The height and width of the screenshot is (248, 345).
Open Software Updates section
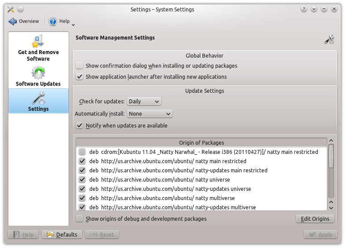click(38, 76)
